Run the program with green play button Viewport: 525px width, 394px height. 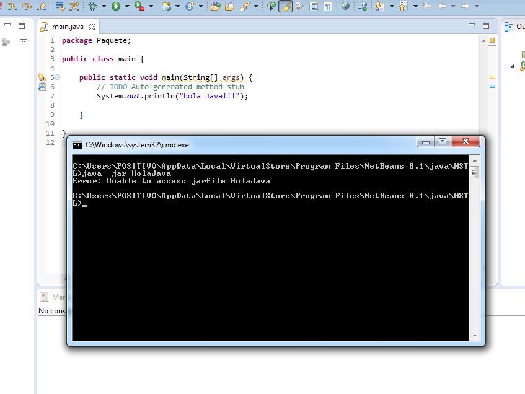click(116, 6)
